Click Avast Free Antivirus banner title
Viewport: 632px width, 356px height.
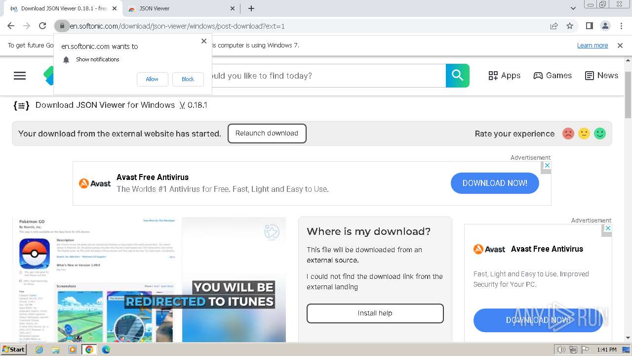(x=153, y=177)
